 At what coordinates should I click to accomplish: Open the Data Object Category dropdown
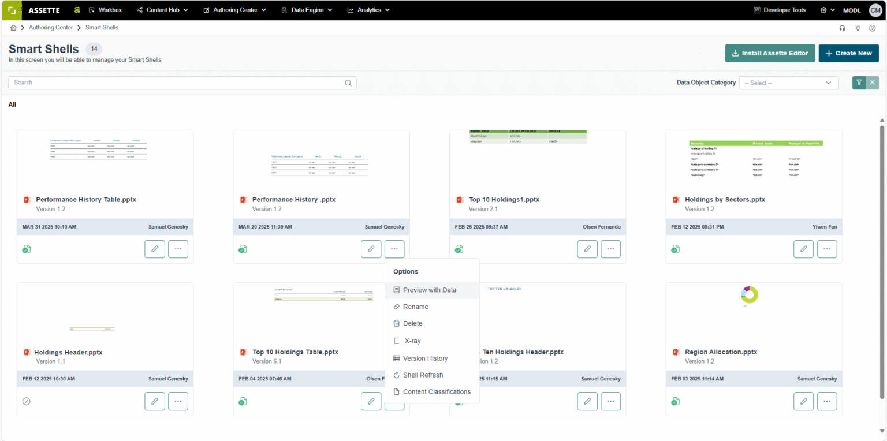point(789,83)
